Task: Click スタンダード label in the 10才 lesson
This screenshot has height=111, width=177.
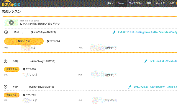Action: [111, 75]
